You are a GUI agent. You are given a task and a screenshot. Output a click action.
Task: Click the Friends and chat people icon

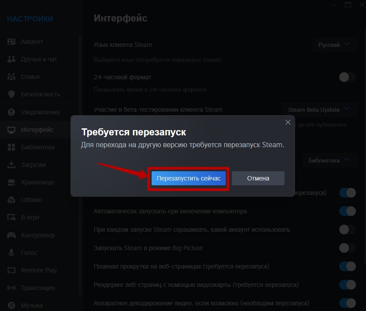point(11,59)
